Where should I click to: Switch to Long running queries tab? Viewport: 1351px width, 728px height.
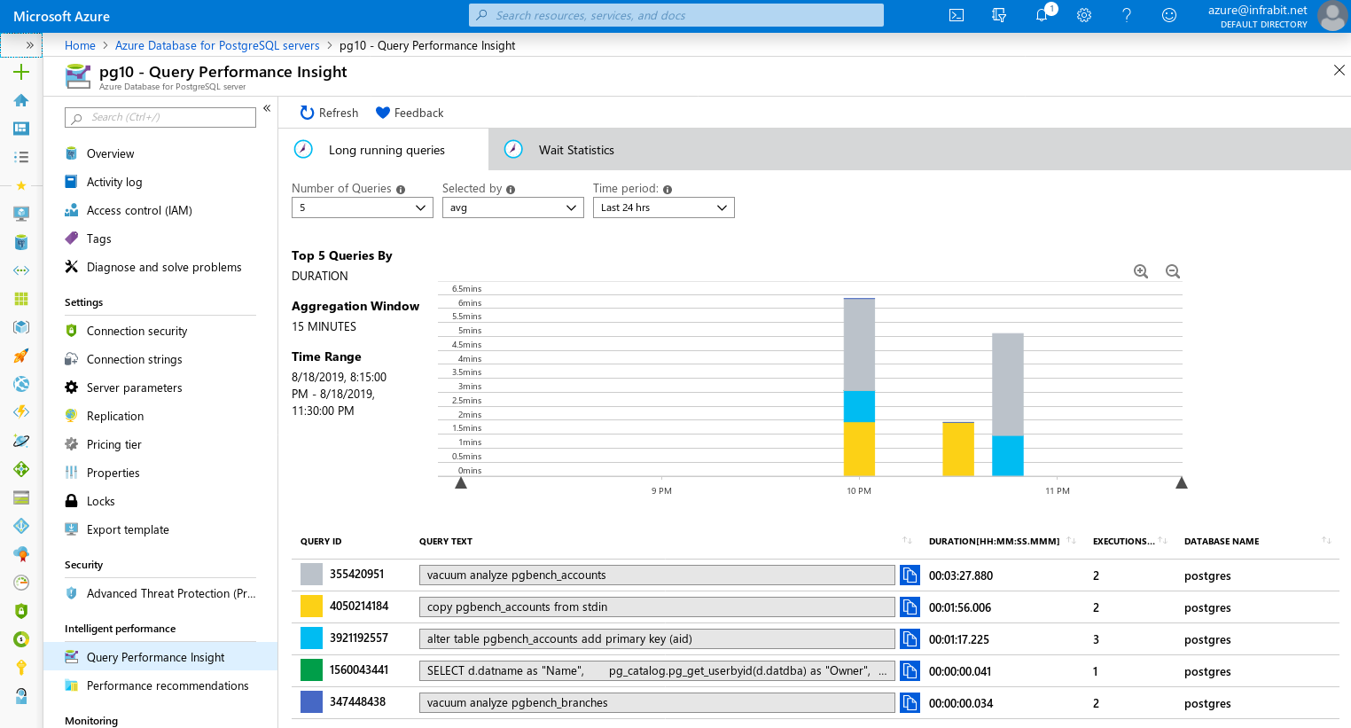pyautogui.click(x=384, y=149)
